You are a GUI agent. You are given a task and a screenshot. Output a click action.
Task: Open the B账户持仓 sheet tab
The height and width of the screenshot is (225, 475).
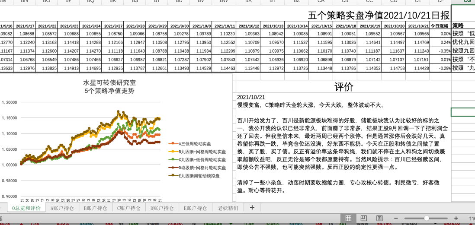(95, 208)
